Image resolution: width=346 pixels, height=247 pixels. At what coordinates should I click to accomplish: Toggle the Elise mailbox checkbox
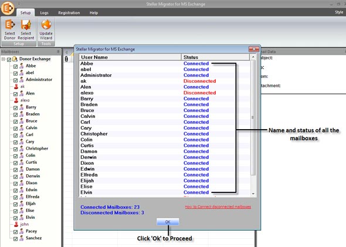[x=15, y=211]
